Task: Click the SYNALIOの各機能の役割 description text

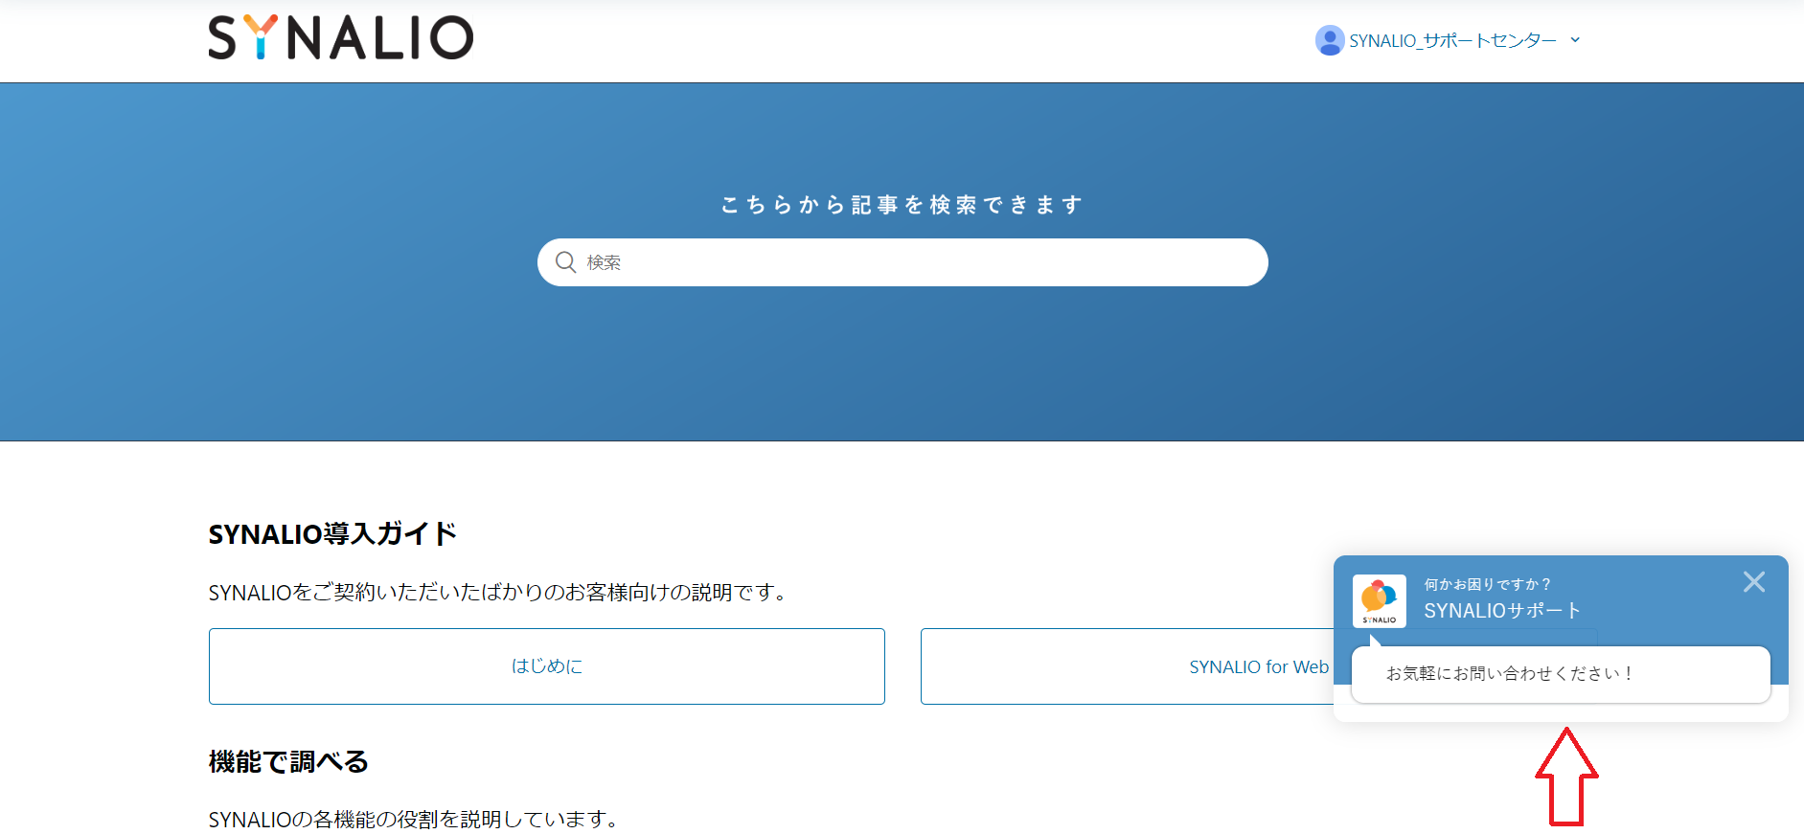Action: [x=416, y=820]
